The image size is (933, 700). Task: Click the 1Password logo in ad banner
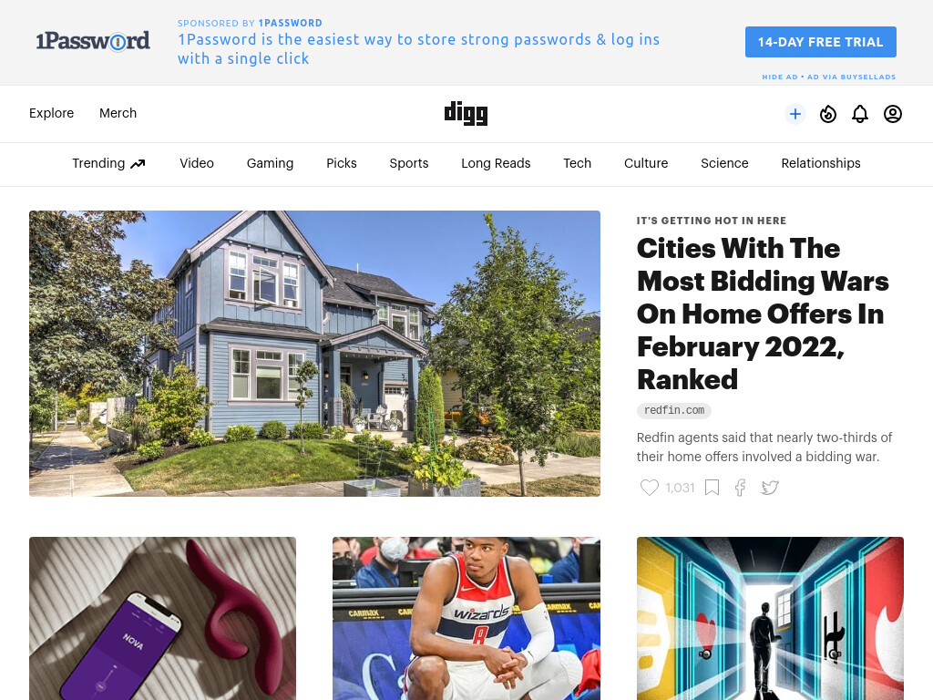[x=93, y=41]
